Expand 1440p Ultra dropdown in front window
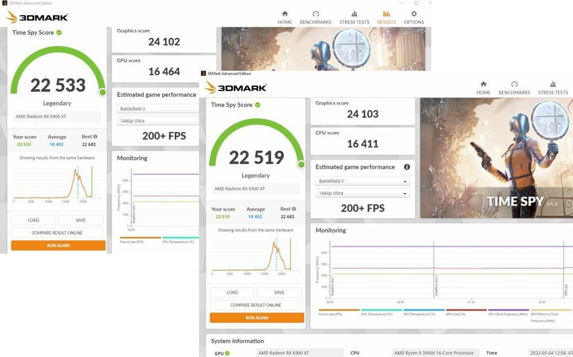Viewport: 573px width, 357px height. 363,193
